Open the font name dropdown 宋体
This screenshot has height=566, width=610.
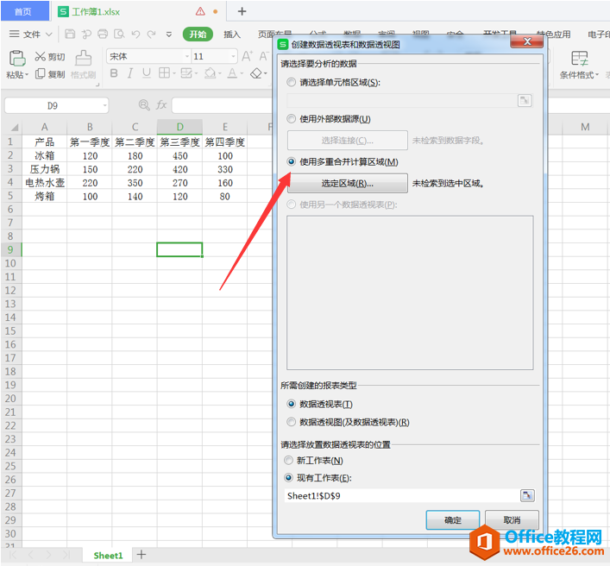(x=187, y=57)
